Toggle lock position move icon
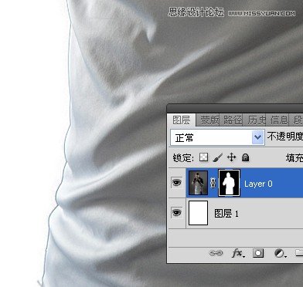Image resolution: width=303 pixels, height=287 pixels. (231, 157)
